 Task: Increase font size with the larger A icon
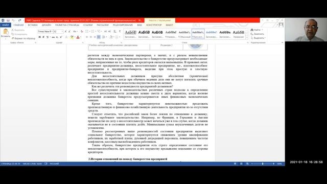coord(65,31)
